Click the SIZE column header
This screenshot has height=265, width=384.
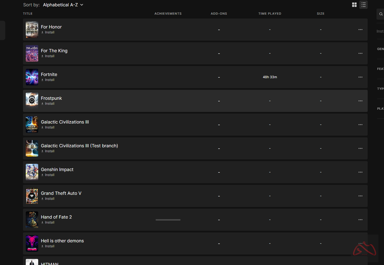point(320,14)
